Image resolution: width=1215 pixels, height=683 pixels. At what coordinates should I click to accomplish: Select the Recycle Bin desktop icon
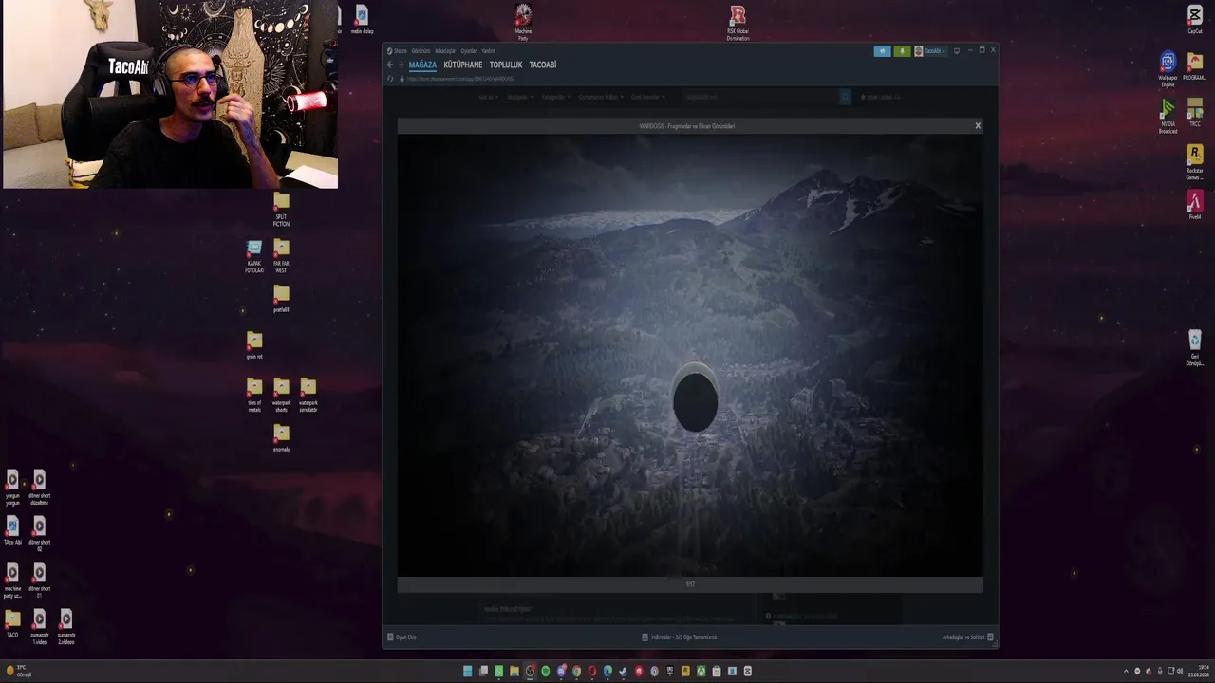point(1195,347)
